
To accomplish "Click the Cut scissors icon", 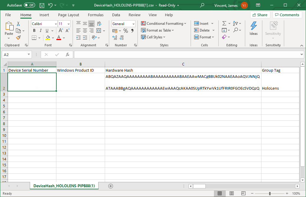I will click(18, 24).
